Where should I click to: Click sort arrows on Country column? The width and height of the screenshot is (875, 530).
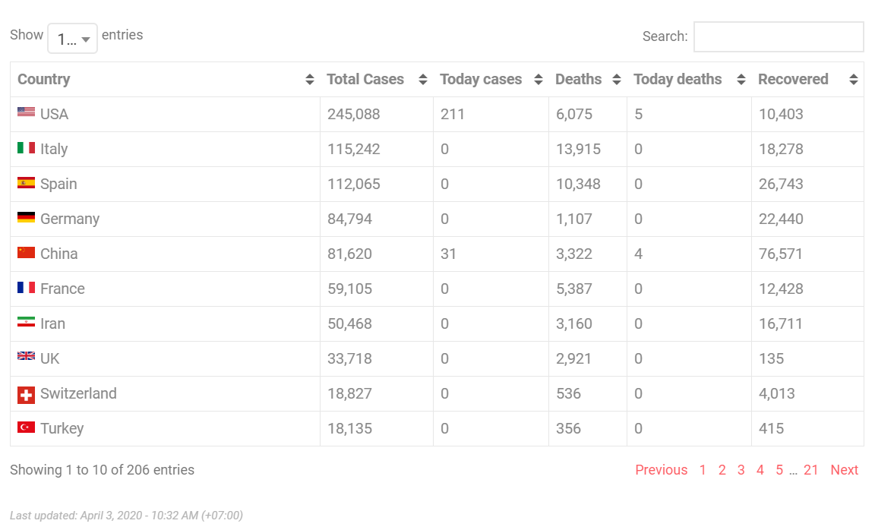309,80
